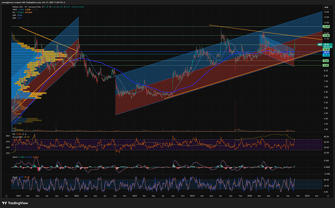The image size is (335, 208).
Task: Select the blue 10.25 price label
Action: [x=326, y=52]
